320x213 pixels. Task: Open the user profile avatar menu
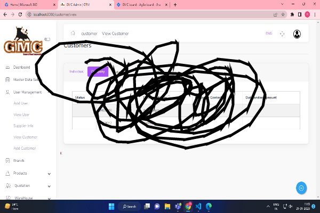[297, 34]
